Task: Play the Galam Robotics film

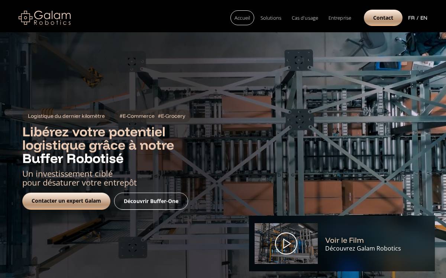Action: pos(286,244)
